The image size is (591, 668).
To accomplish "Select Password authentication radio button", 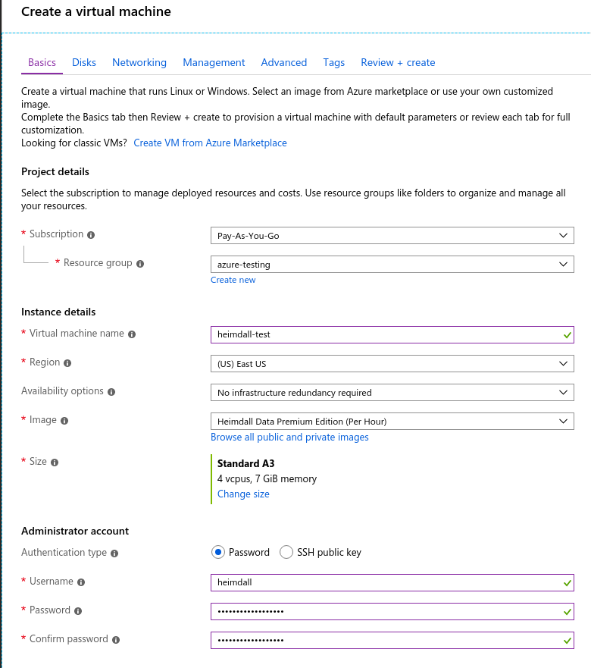I will click(218, 552).
